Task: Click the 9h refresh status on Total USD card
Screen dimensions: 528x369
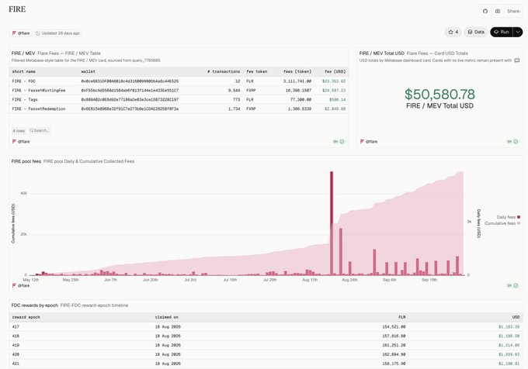Action: click(512, 142)
